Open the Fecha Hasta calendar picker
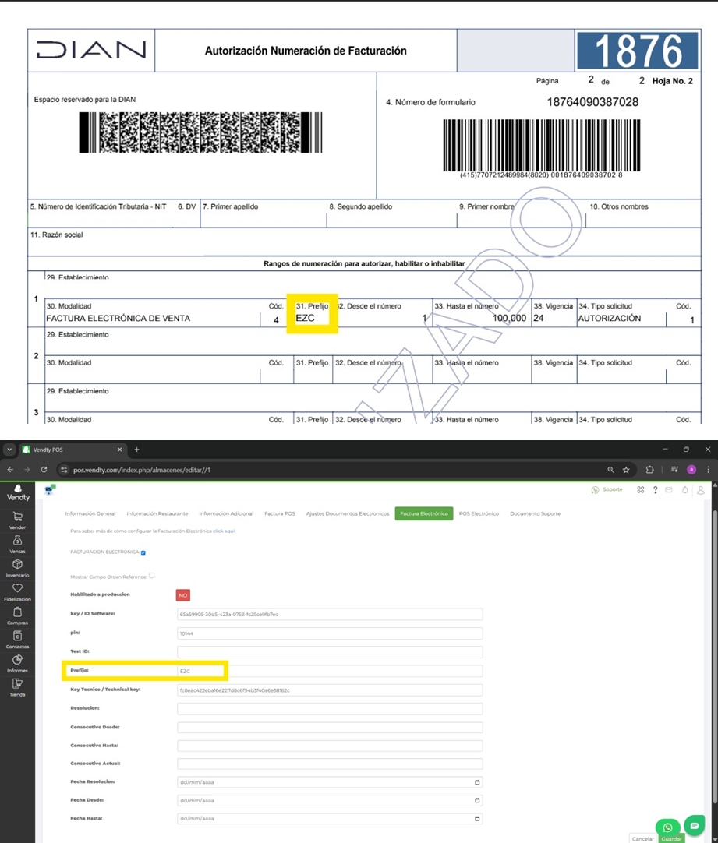Screen dimensions: 718x843 click(477, 819)
